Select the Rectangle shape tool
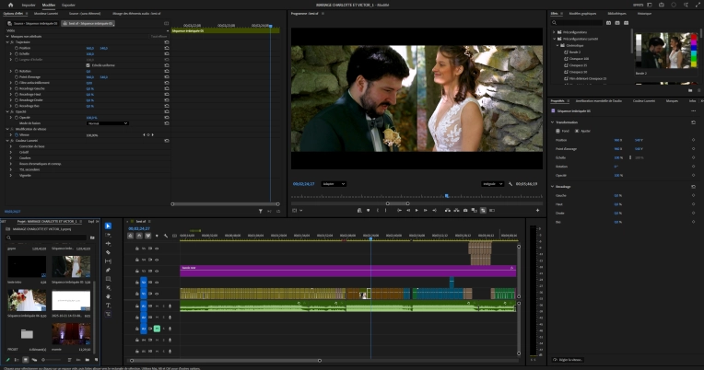Screen dimensions: 704x370 pyautogui.click(x=108, y=279)
